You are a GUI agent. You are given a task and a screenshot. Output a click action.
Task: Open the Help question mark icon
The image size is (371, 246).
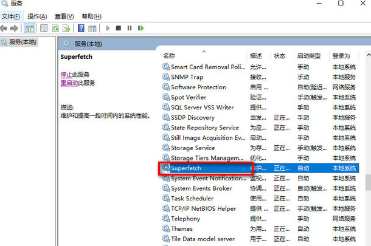pyautogui.click(x=81, y=28)
